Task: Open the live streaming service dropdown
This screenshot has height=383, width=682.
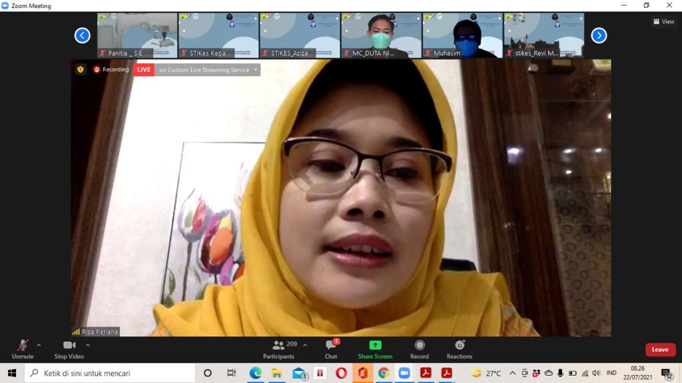Action: pyautogui.click(x=255, y=70)
